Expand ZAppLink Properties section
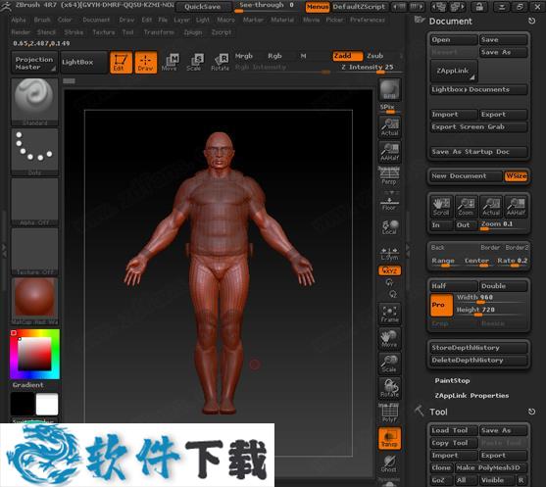 click(472, 396)
